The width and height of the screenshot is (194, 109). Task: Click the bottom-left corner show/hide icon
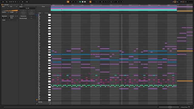pyautogui.click(x=2, y=107)
